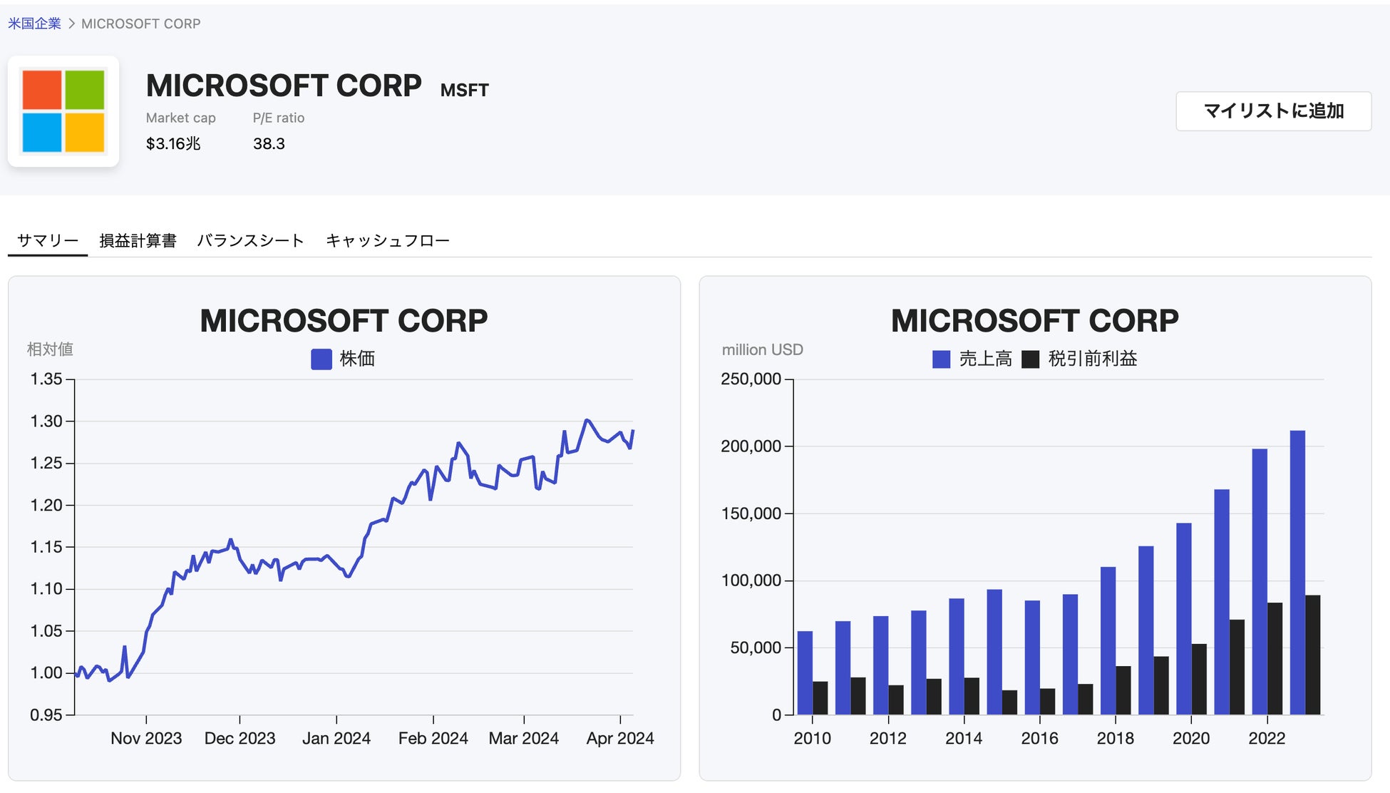Switch to the 損益計算書 tab
This screenshot has height=793, width=1390.
click(x=138, y=241)
